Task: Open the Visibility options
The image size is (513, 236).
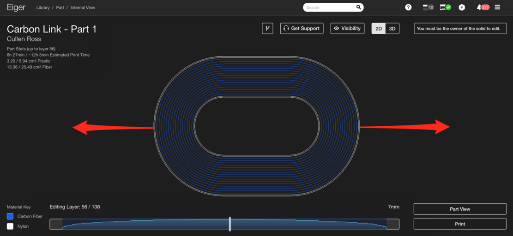Action: 347,29
